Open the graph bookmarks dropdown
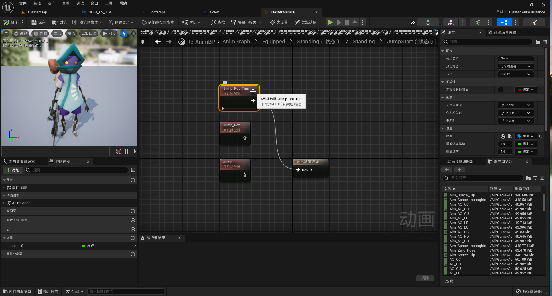 click(145, 42)
